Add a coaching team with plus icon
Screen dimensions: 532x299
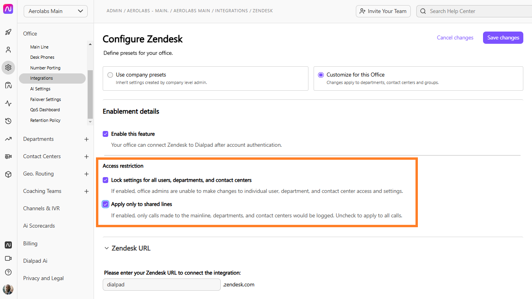coord(86,191)
